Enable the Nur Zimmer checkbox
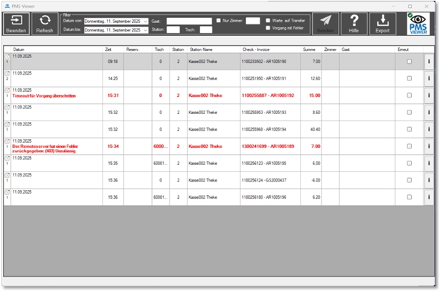Image resolution: width=439 pixels, height=292 pixels. 219,21
